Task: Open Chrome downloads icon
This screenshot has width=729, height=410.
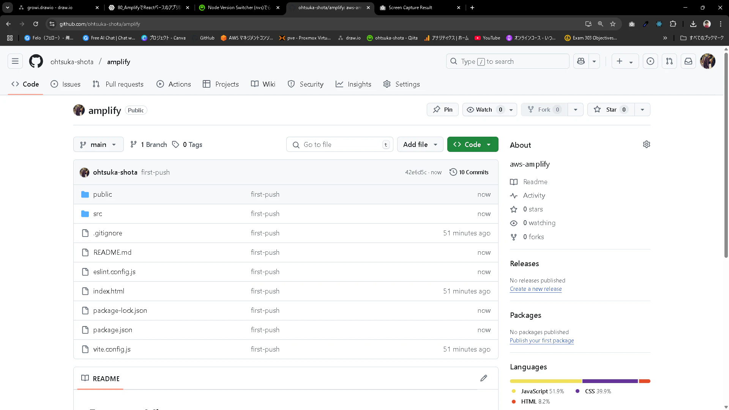Action: point(693,24)
